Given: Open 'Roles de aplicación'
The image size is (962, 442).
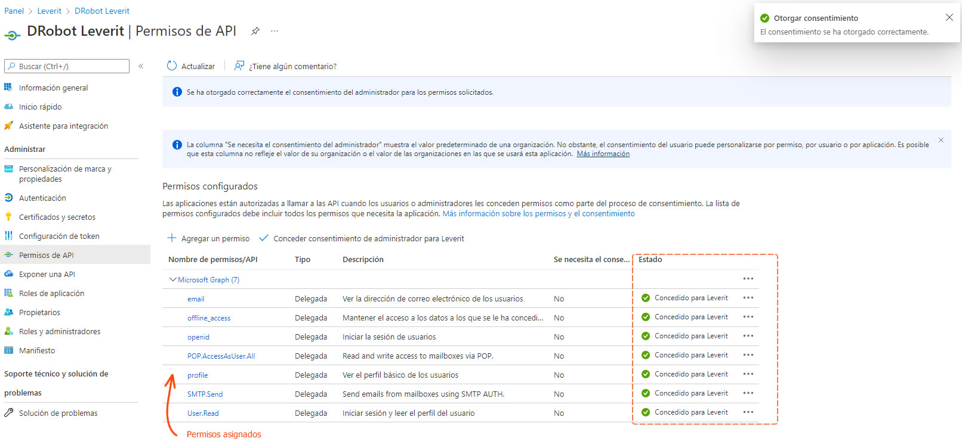Looking at the screenshot, I should [x=51, y=293].
